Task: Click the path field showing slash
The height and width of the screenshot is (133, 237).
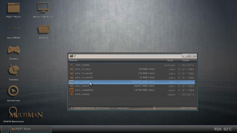Action: coord(125,56)
